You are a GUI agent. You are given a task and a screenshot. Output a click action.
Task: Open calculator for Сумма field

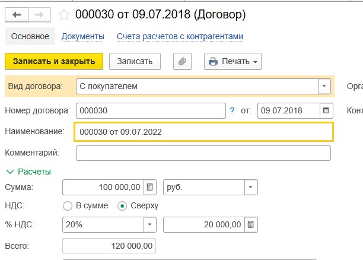pos(150,188)
